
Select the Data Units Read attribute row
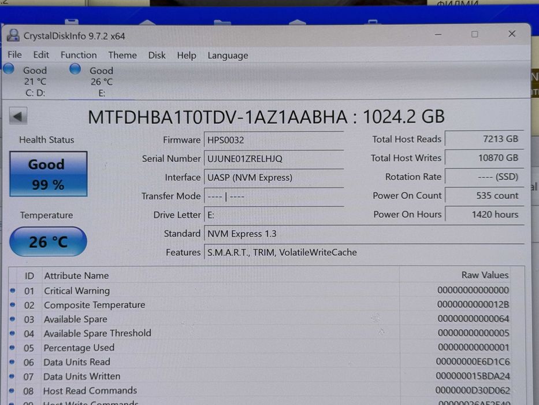click(260, 362)
